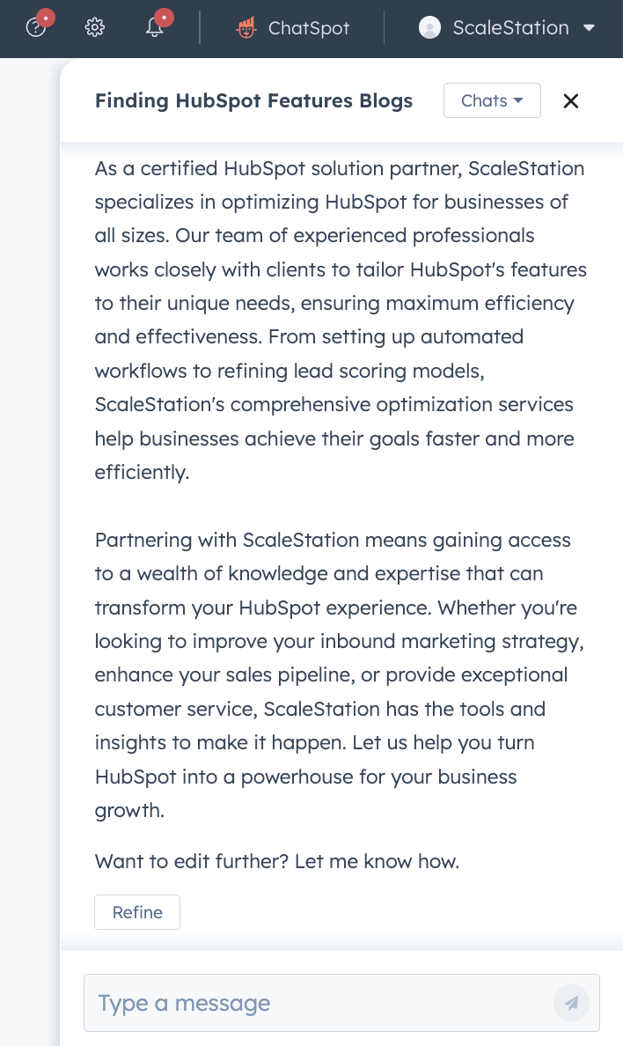Click the ScaleStation account name
623x1046 pixels.
[x=511, y=27]
